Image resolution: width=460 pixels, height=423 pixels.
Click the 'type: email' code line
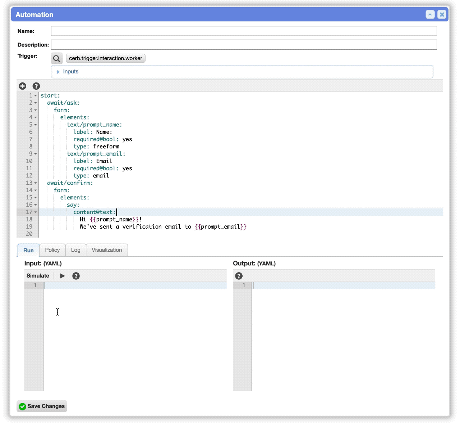pos(91,176)
